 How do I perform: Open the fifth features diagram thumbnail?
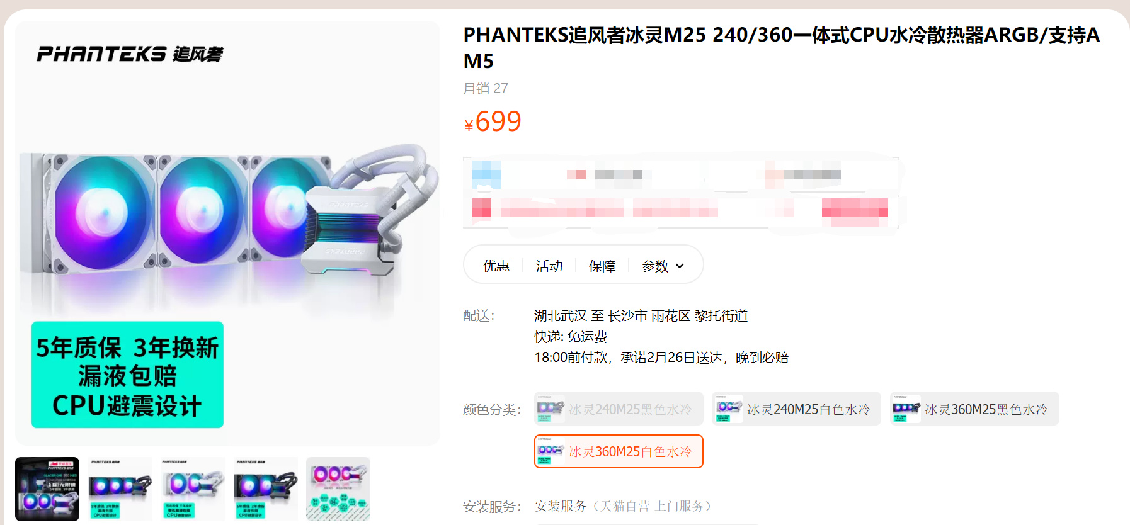click(338, 489)
